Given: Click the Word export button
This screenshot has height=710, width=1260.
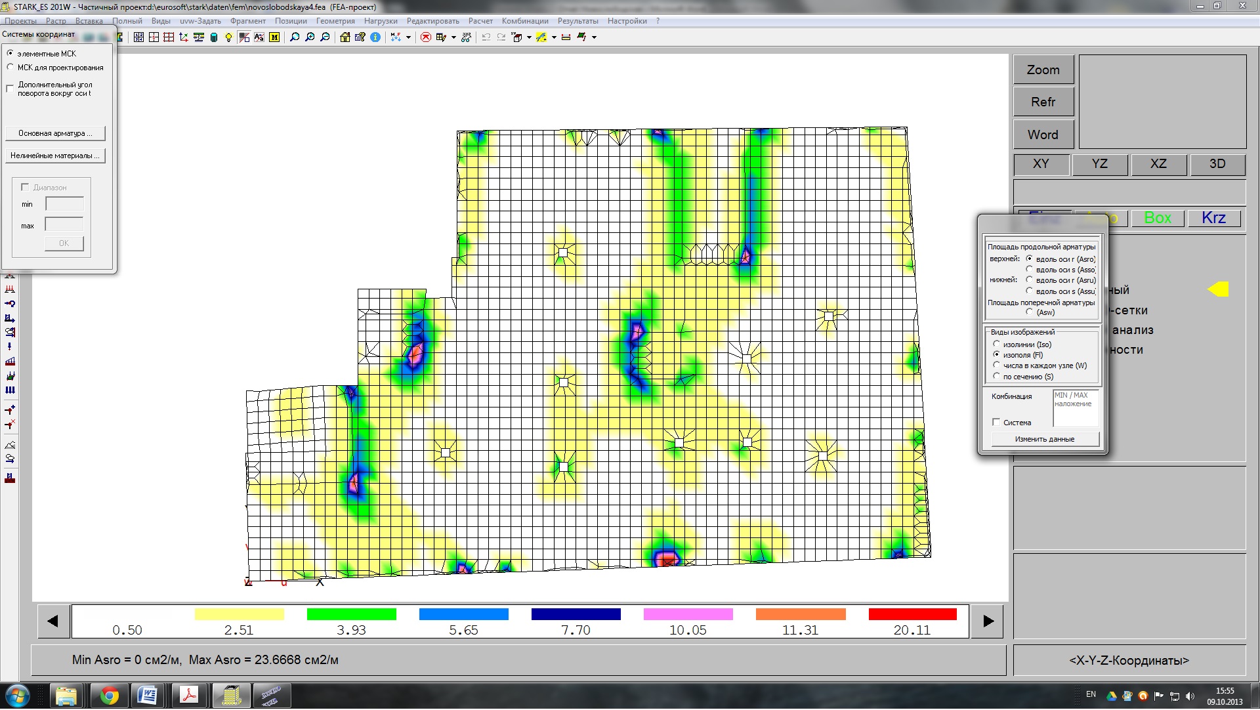Looking at the screenshot, I should pos(1043,135).
